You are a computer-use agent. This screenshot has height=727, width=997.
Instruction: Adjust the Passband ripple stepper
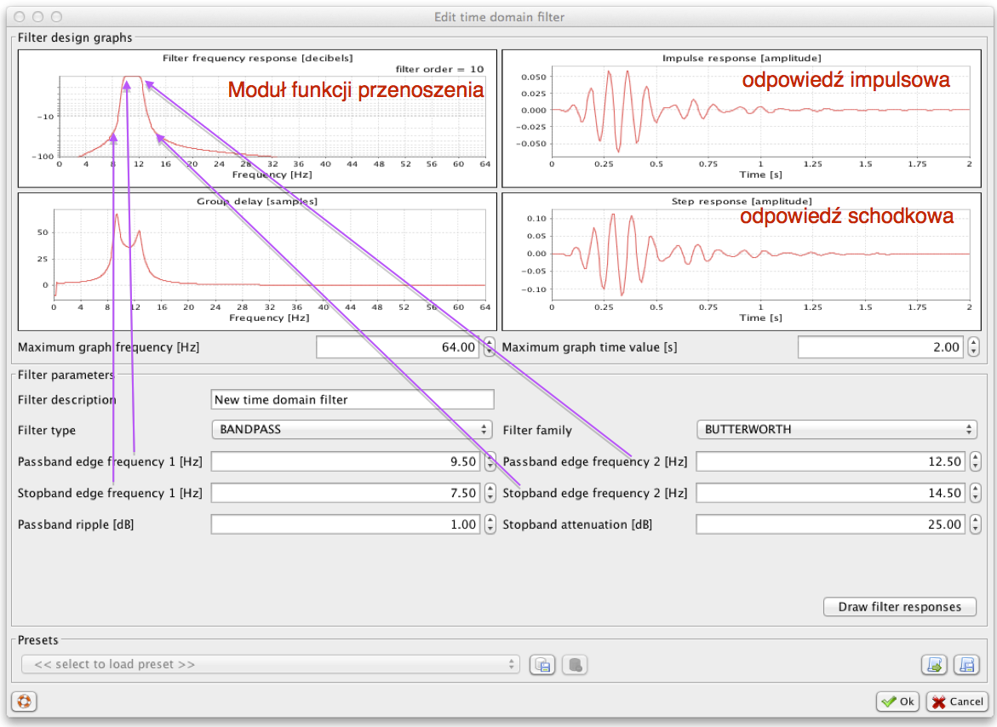490,525
